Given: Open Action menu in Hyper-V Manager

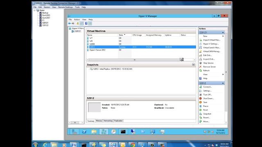Looking at the screenshot, I should pos(77,20).
